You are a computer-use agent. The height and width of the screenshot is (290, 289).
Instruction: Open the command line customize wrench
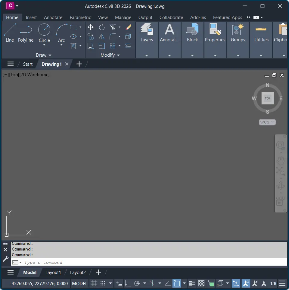tap(6, 259)
